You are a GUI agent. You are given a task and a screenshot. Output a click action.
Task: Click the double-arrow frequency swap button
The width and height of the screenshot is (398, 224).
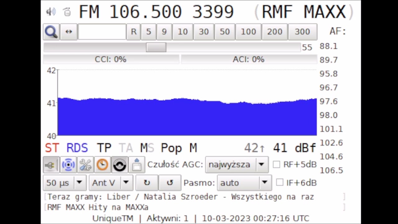click(x=69, y=32)
